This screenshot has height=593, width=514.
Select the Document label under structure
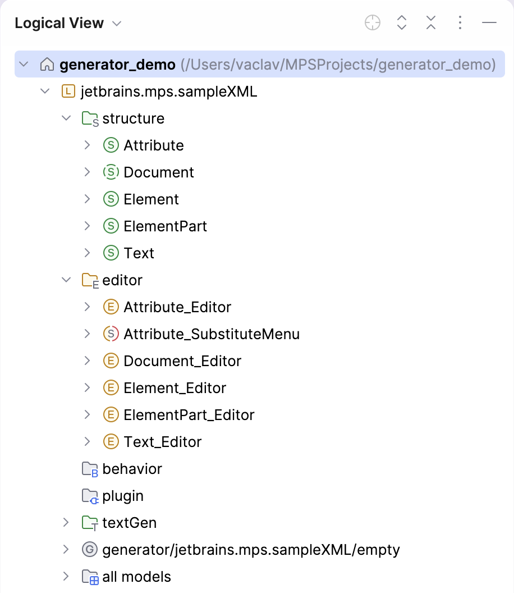tap(159, 172)
